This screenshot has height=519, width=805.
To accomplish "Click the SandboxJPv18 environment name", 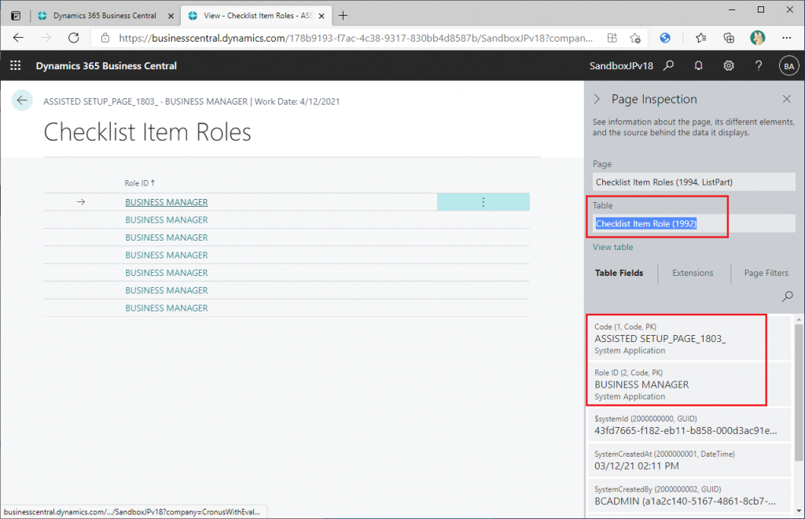I will [x=621, y=66].
